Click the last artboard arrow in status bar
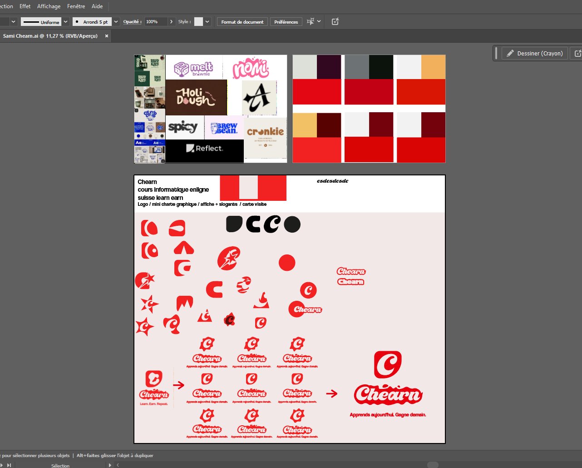582x468 pixels. (x=9, y=465)
